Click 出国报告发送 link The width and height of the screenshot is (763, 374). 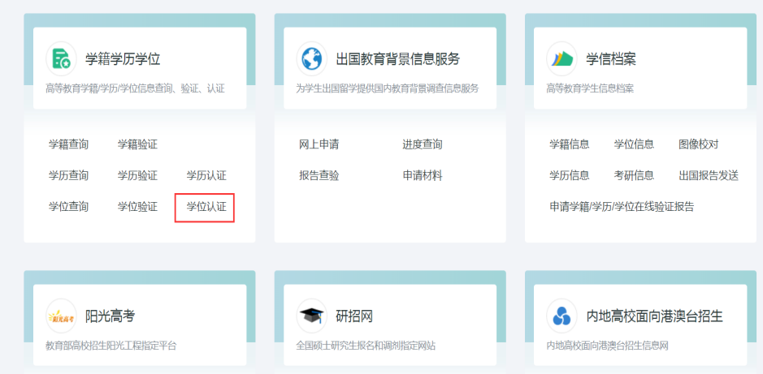[x=708, y=175]
